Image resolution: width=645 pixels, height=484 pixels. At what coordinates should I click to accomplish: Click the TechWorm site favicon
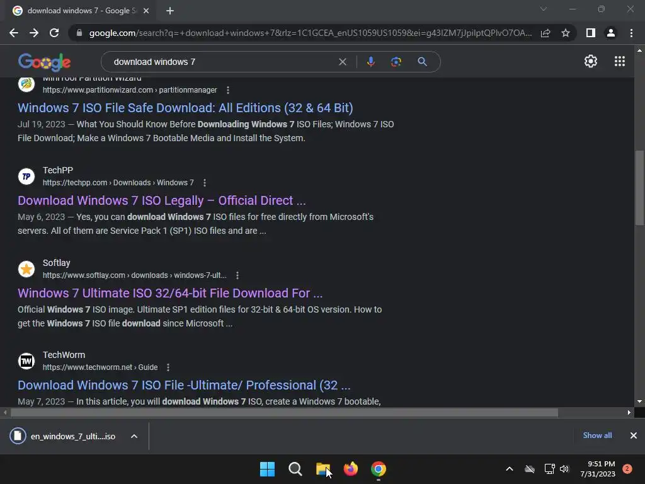point(26,361)
